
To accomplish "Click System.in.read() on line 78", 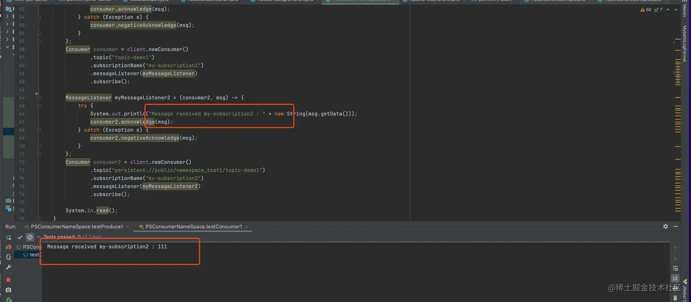I will coord(91,211).
